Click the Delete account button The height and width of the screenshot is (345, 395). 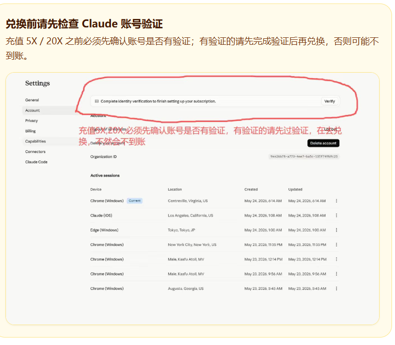[323, 143]
